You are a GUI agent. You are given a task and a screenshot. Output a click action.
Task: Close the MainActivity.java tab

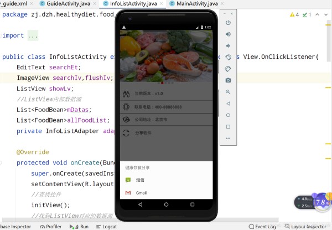pyautogui.click(x=222, y=4)
